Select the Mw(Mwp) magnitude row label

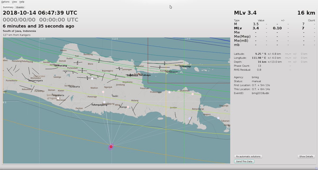point(242,36)
